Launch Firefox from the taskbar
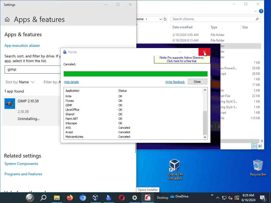 [x=70, y=198]
